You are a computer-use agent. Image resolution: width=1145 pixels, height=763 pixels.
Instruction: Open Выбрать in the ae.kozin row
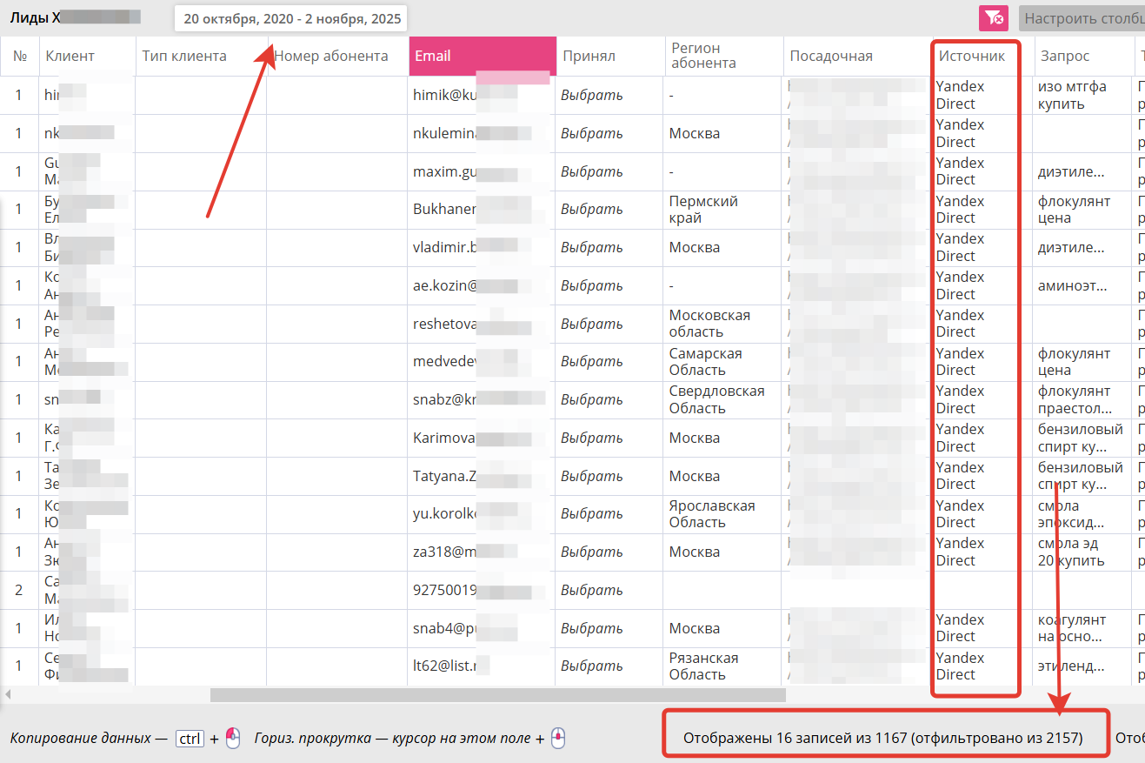pos(591,285)
